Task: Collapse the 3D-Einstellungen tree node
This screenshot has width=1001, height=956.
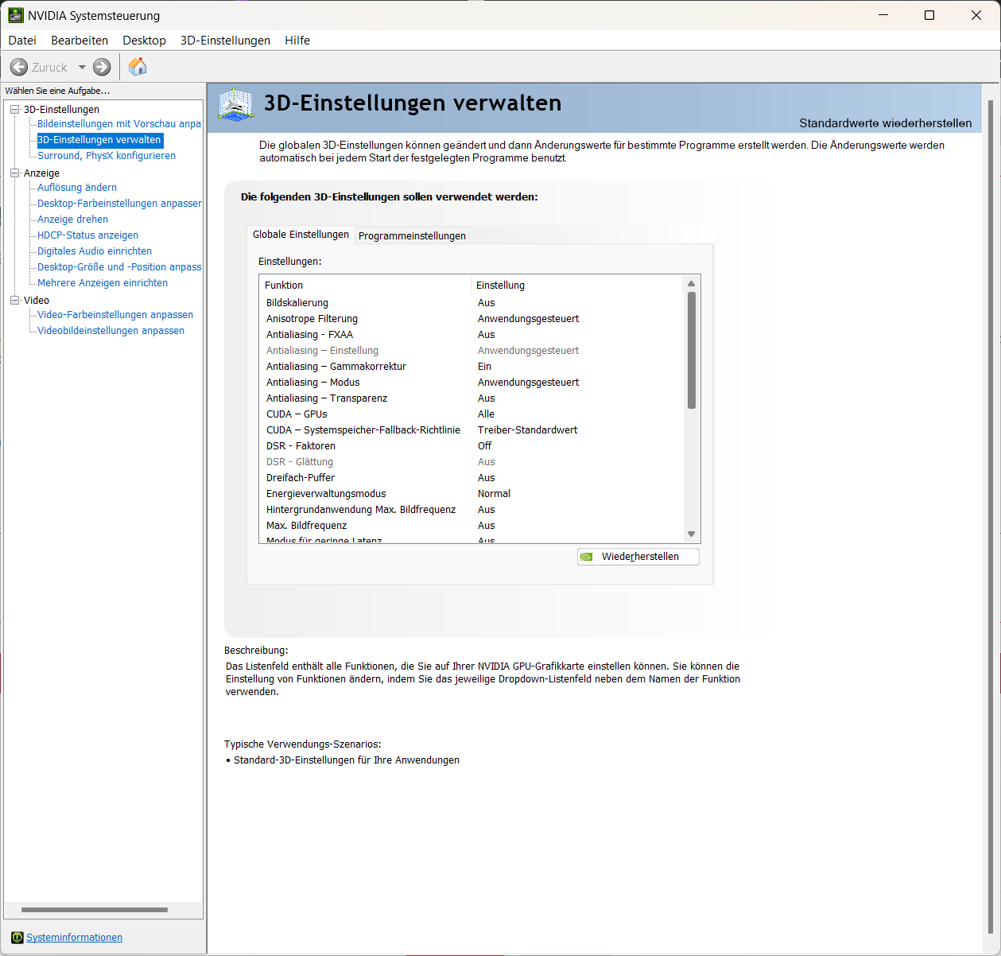Action: (14, 110)
